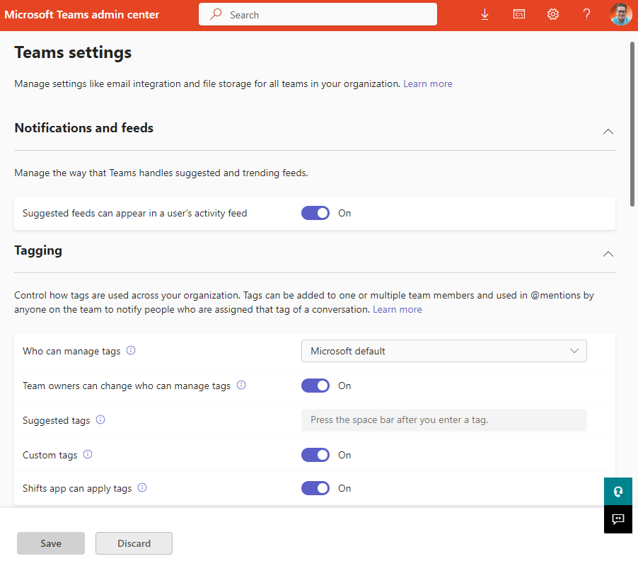The image size is (638, 561).
Task: View the info tooltip beside Custom tags
Action: point(87,454)
